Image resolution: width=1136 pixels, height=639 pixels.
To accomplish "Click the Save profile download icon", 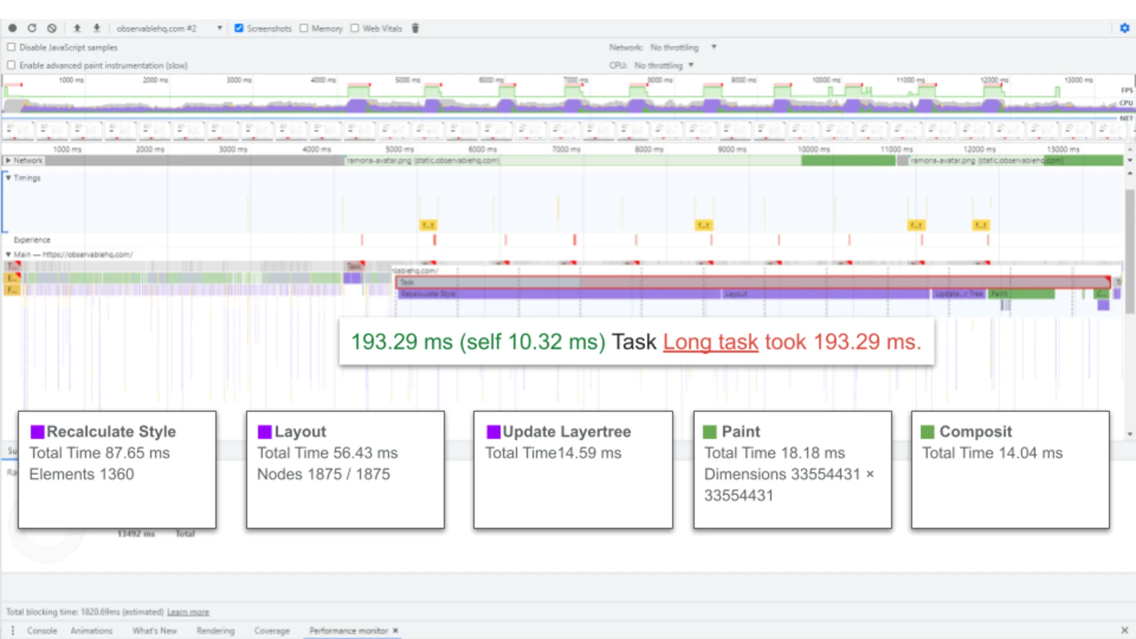I will (x=96, y=28).
